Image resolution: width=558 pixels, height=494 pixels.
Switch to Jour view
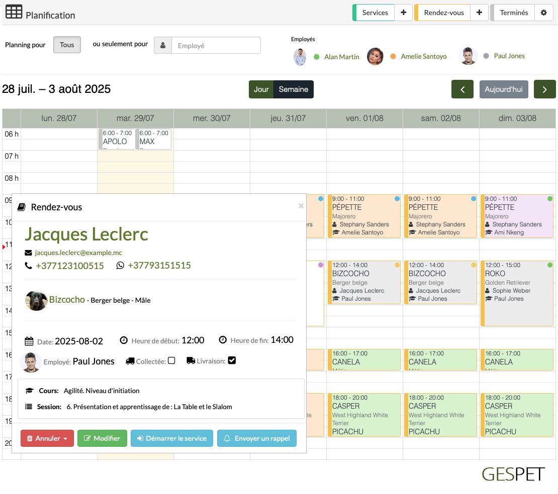(x=261, y=89)
